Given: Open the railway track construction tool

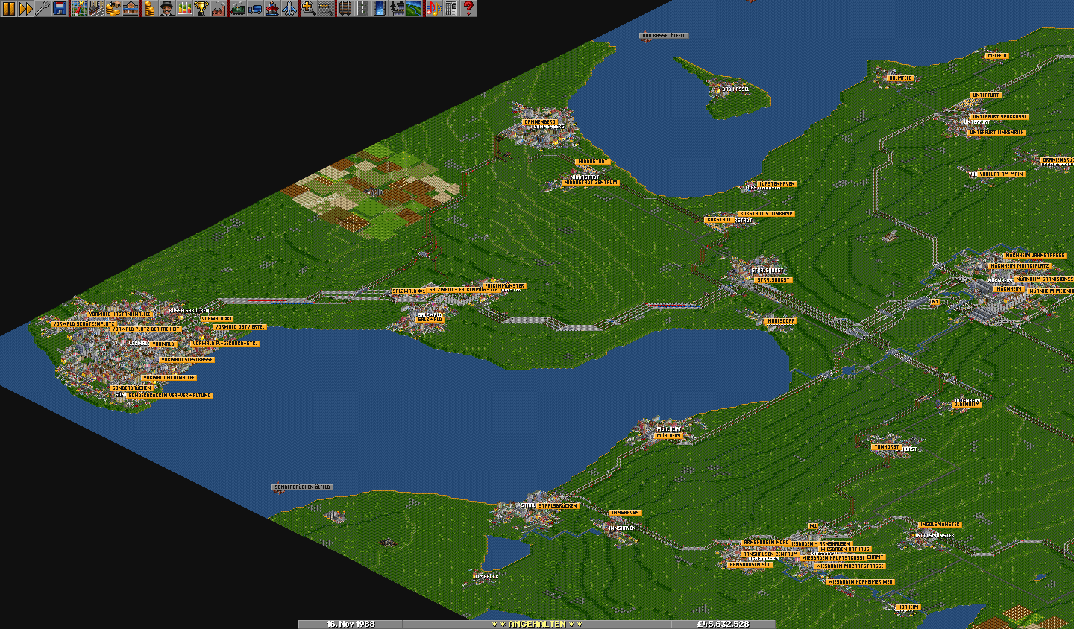Looking at the screenshot, I should (345, 9).
